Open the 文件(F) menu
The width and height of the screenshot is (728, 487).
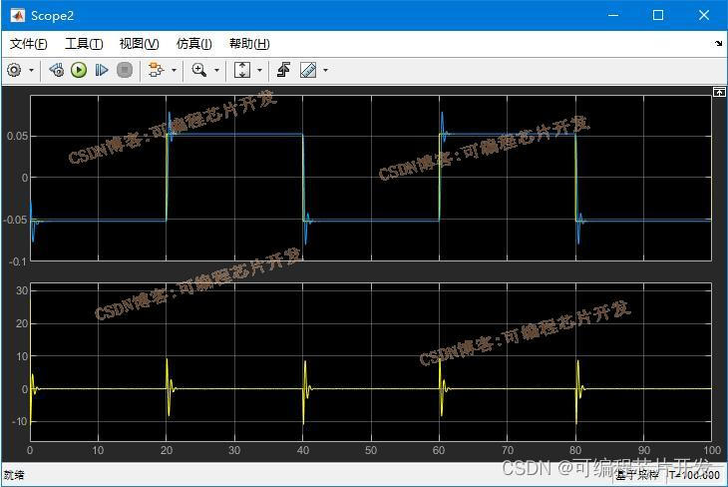(x=28, y=44)
